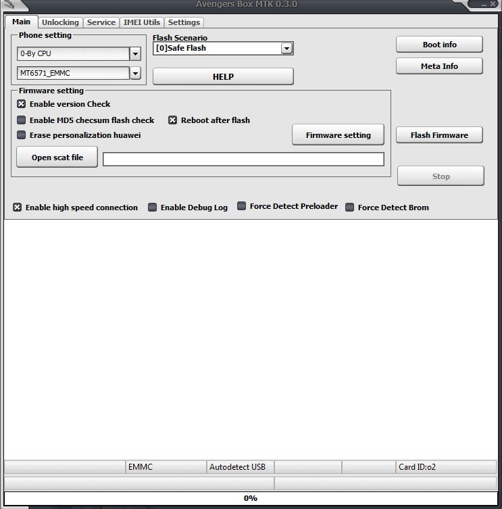Click the Card ID:o2 status entry
This screenshot has height=509, width=502.
446,467
